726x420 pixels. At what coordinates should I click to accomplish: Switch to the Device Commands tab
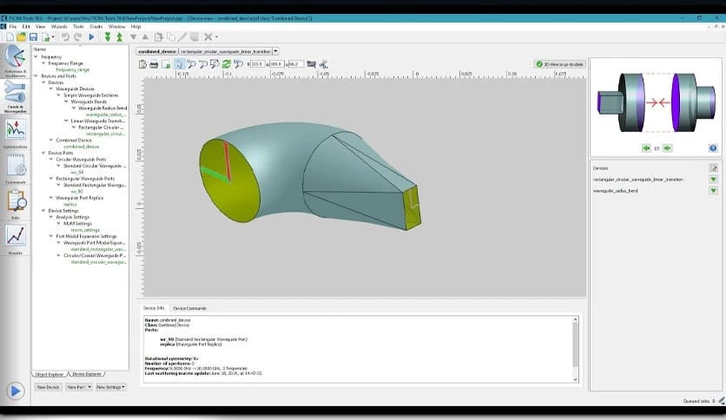click(x=188, y=308)
